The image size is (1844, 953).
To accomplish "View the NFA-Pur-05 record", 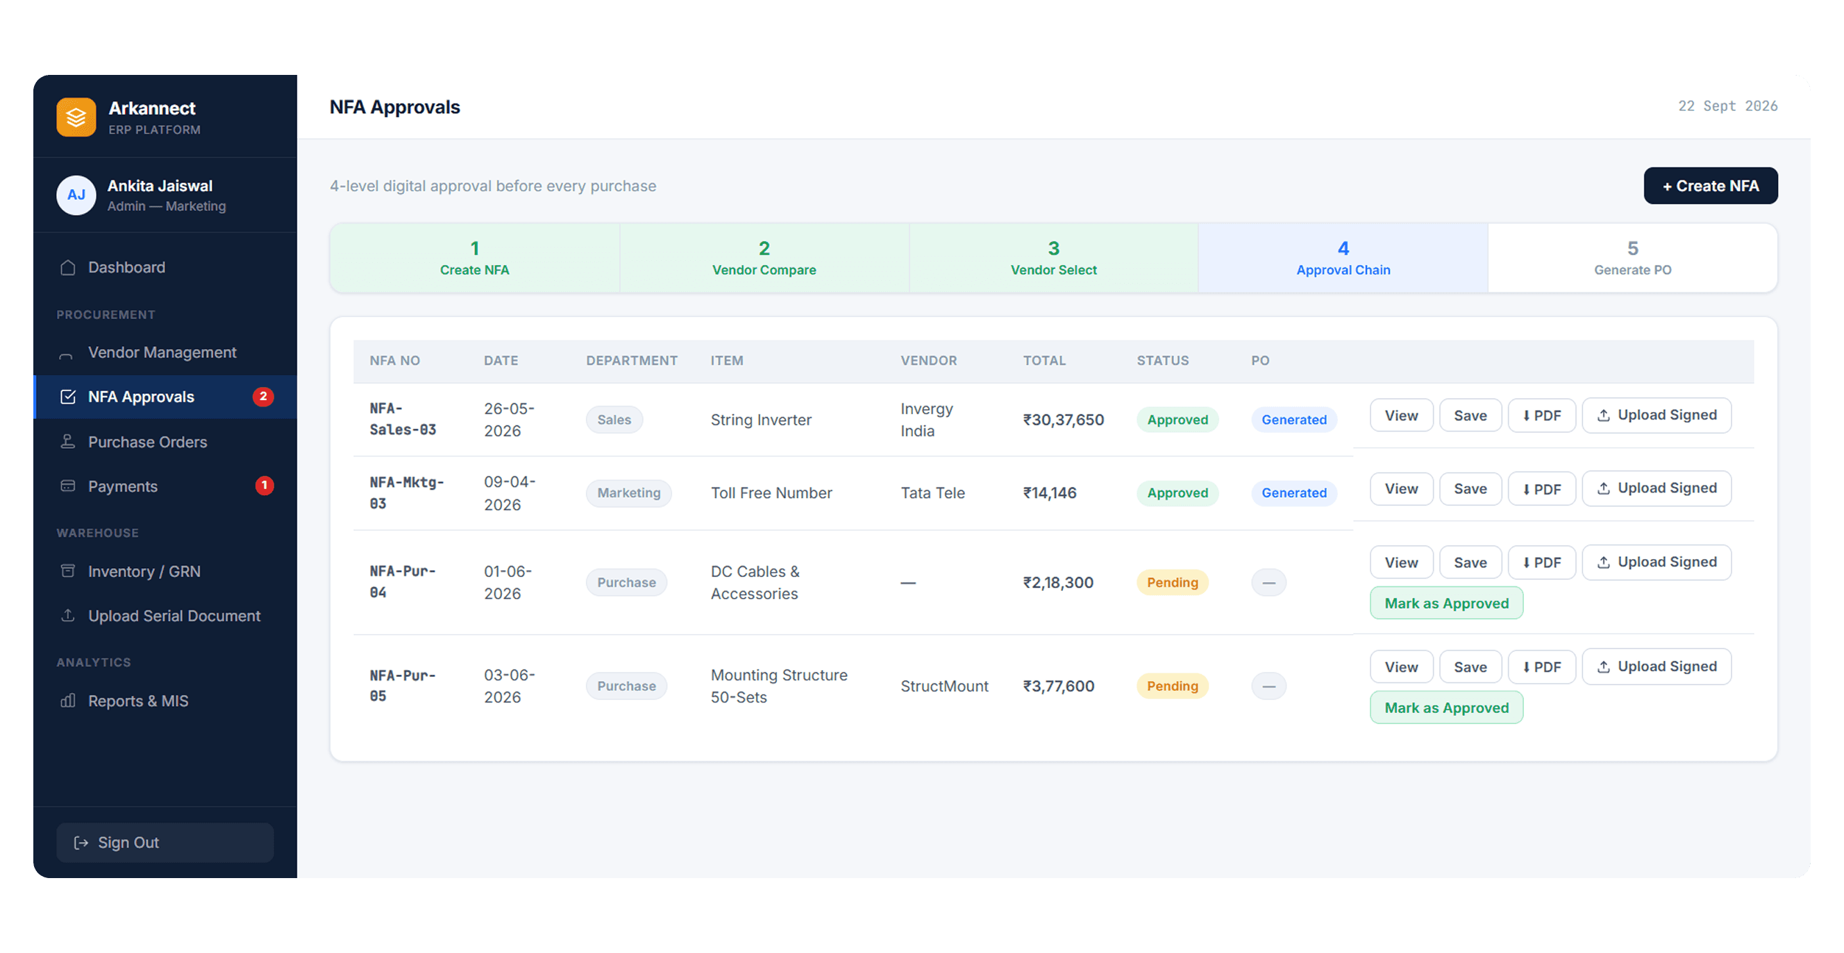I will click(1401, 667).
